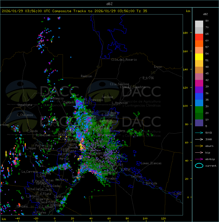Screen dimensions: 219x222
Task: Click the 'Clla.El_Cavadito' map label
Action: [133, 87]
